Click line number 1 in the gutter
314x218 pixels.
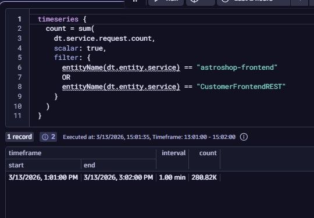tap(19, 19)
